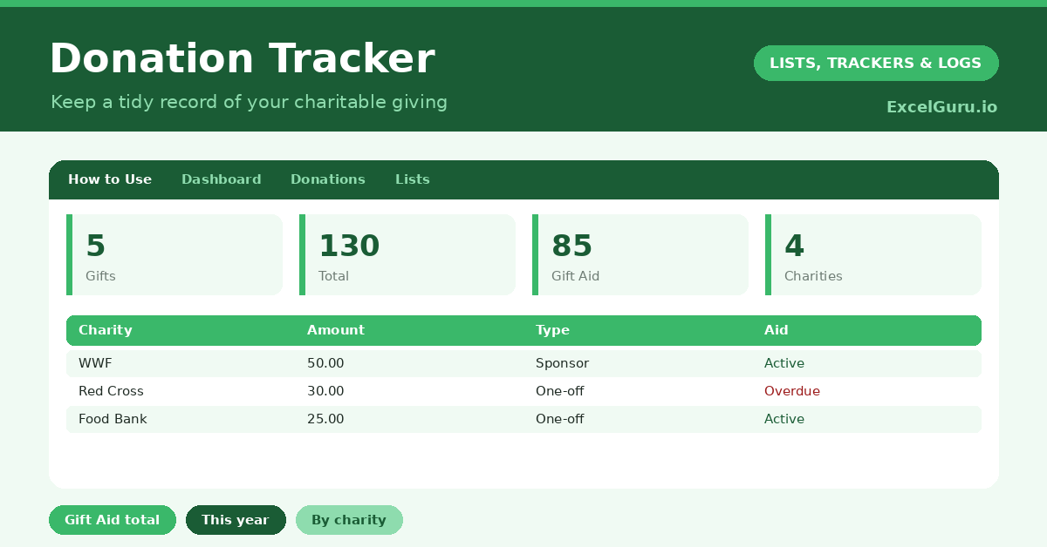Click the Overdue status cell

coord(792,391)
